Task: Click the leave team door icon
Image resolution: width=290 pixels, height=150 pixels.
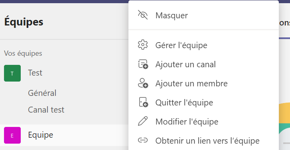Action: coord(143,102)
